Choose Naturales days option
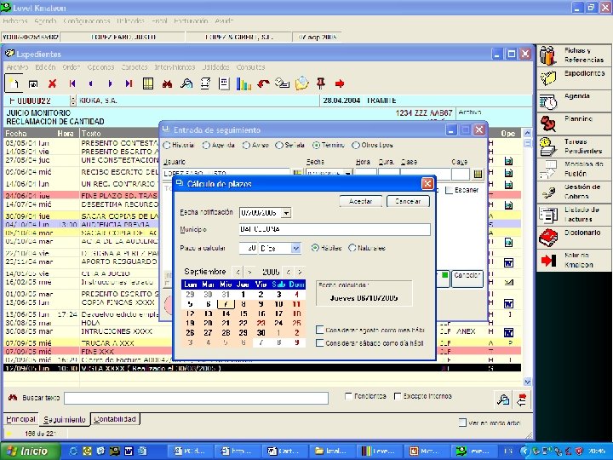Screen dimensions: 613x460 click(352, 248)
